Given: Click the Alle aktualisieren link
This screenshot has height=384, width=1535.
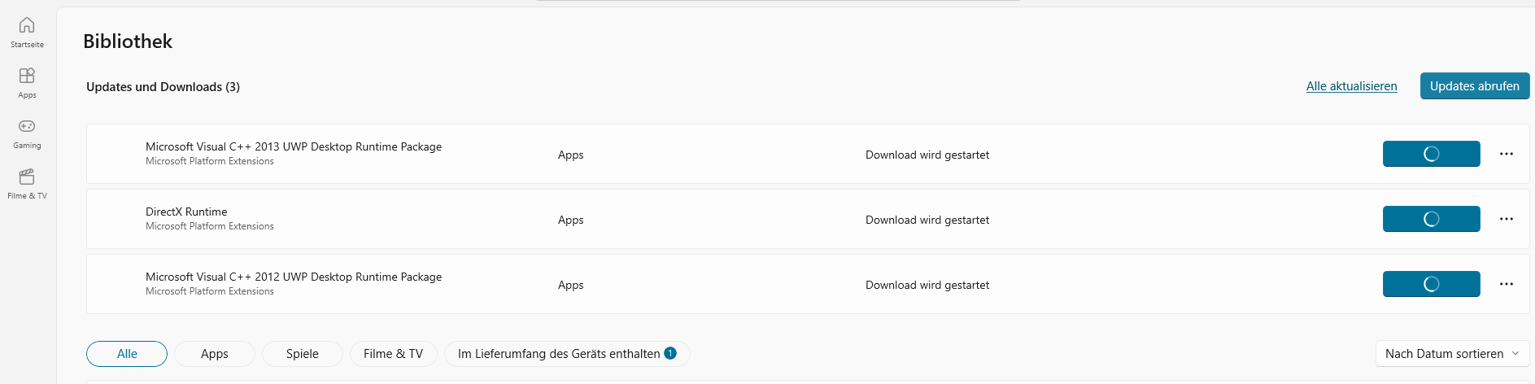Looking at the screenshot, I should [x=1352, y=86].
